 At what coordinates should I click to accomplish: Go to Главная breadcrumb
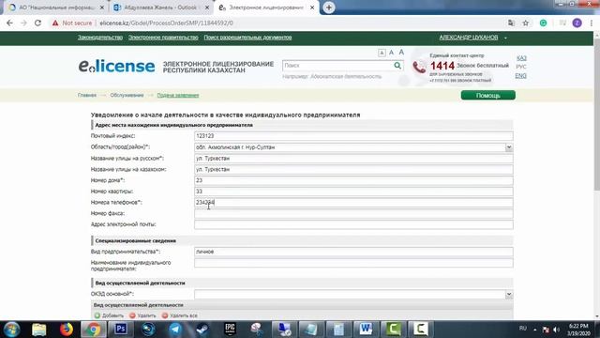coord(87,95)
